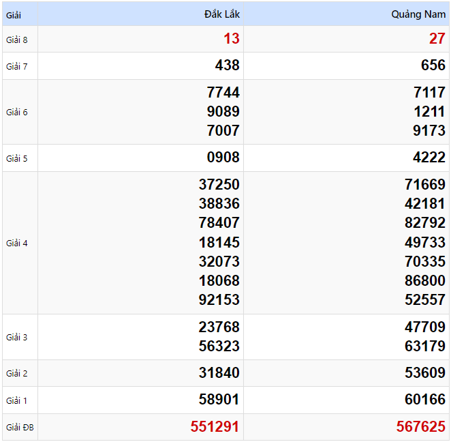
Task: Select the Giải 8 row label
Action: [x=17, y=40]
